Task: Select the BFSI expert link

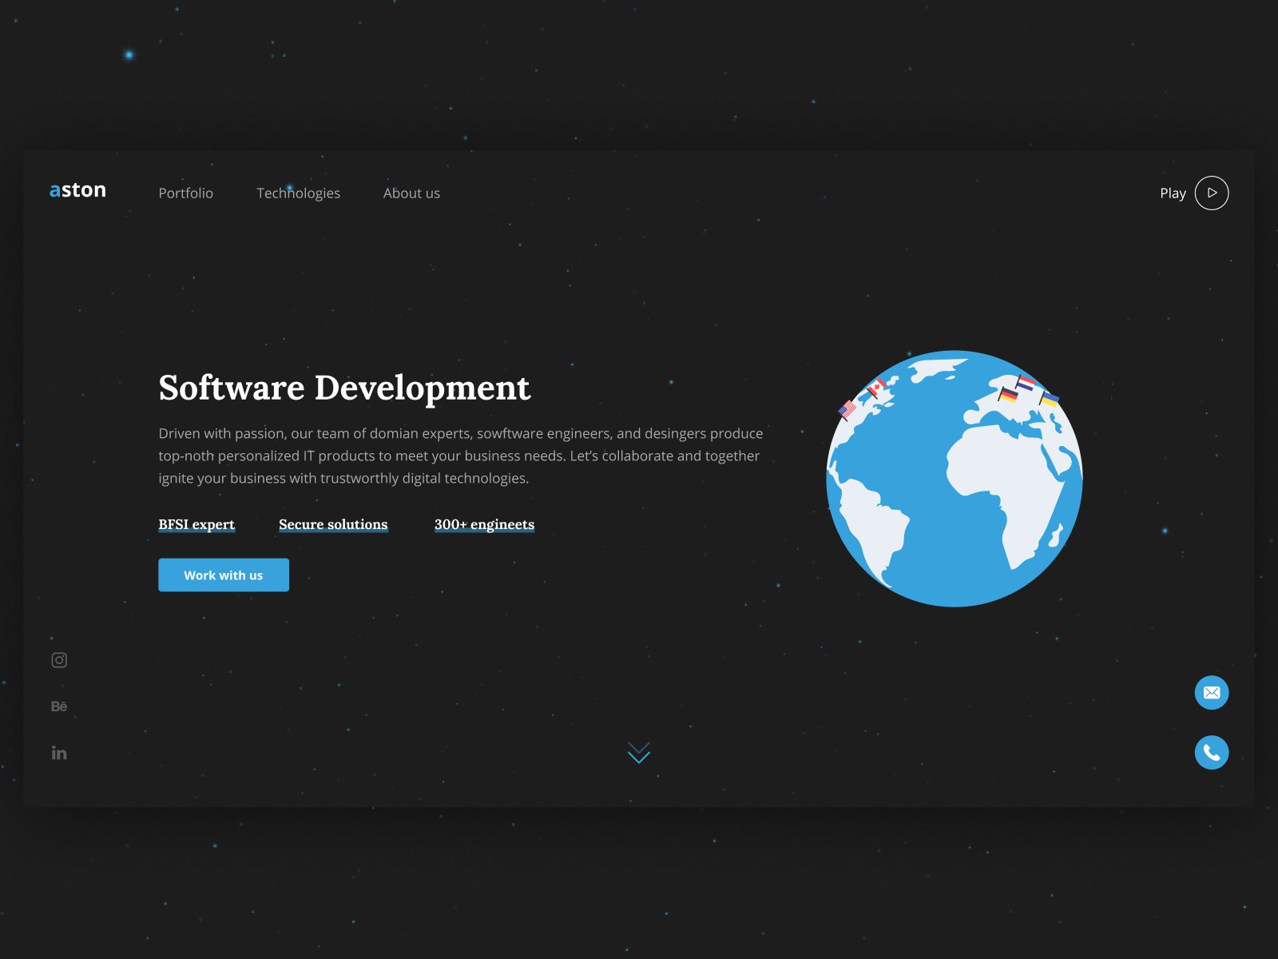Action: click(x=196, y=524)
